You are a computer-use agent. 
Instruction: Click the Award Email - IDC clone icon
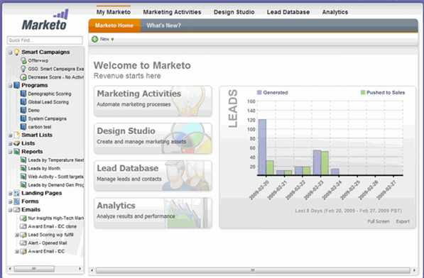(x=23, y=226)
